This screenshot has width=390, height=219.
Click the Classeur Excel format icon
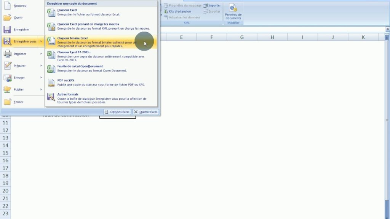[x=51, y=13]
